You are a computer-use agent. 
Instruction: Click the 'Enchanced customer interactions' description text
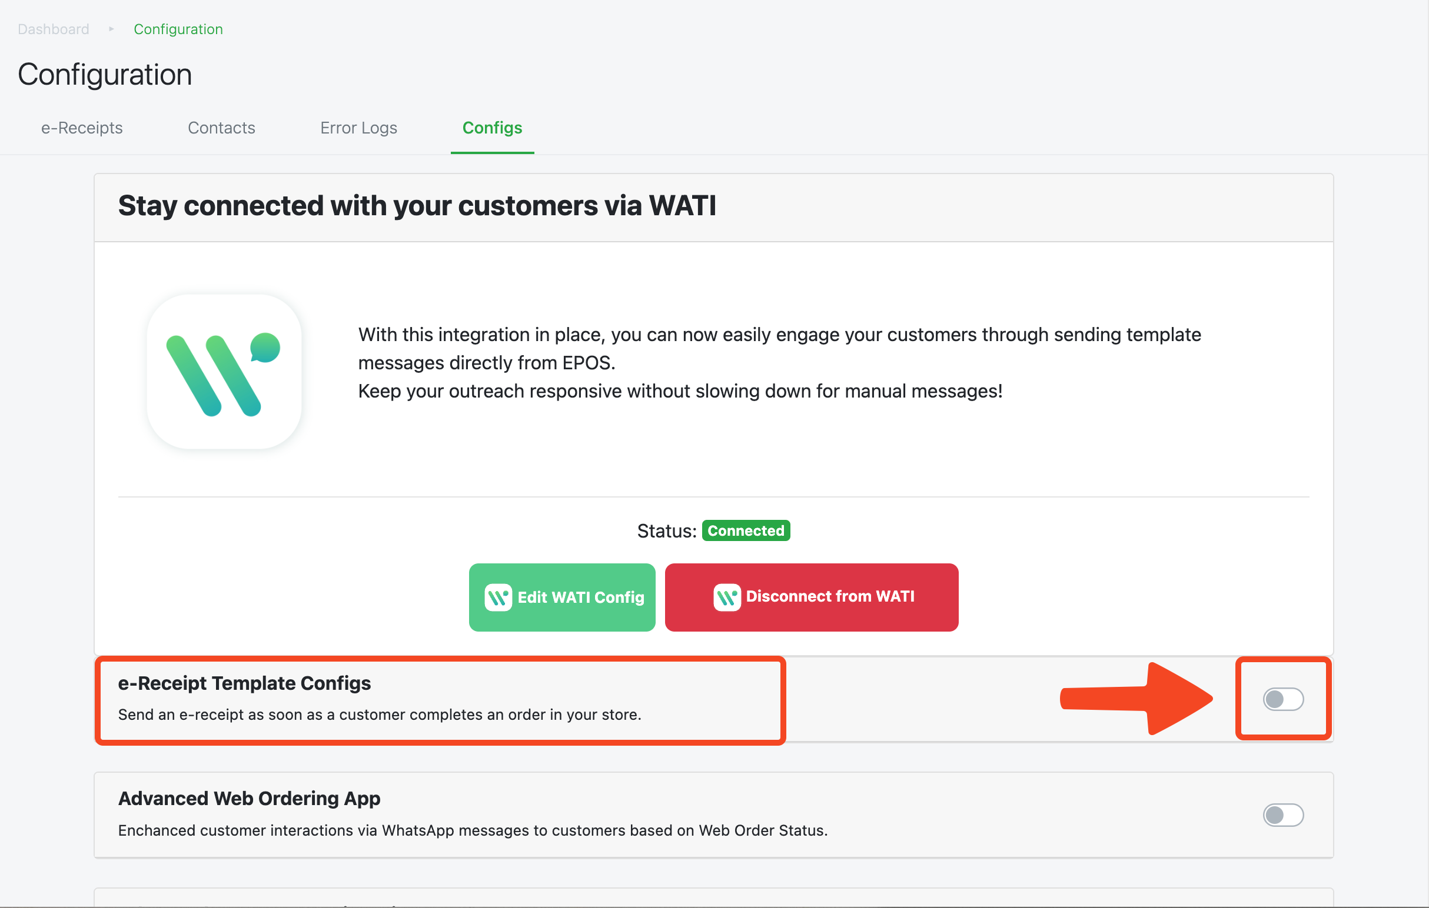click(x=473, y=830)
